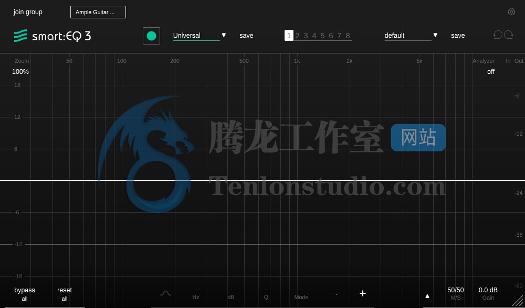This screenshot has width=525, height=308.
Task: Expand the band options with the triangle arrow
Action: (427, 295)
